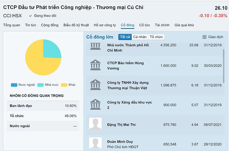Open the Giao dịch list icon
The image size is (229, 151).
pyautogui.click(x=204, y=37)
